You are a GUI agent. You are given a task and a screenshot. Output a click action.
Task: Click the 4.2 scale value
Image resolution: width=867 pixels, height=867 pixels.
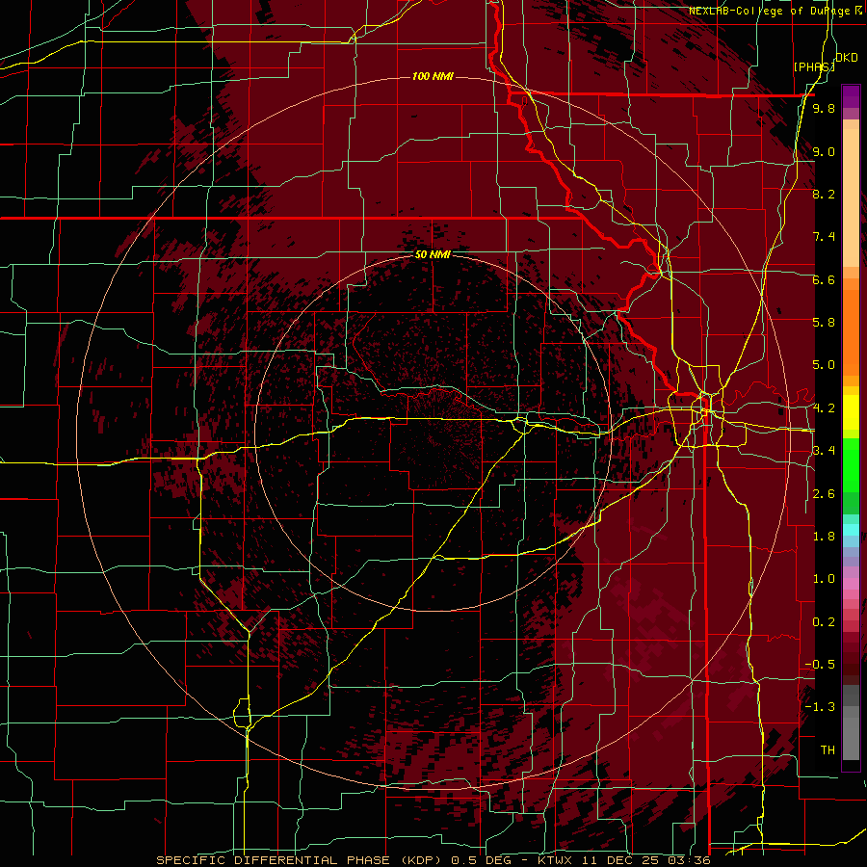pos(824,408)
